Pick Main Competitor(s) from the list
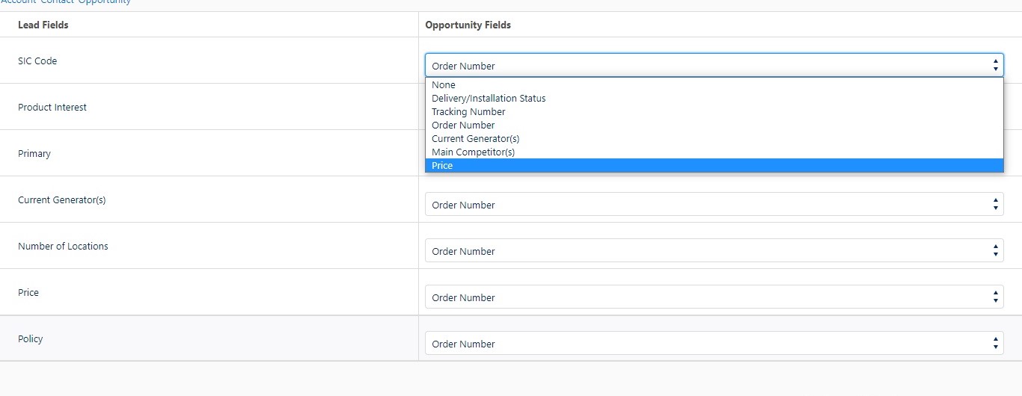This screenshot has width=1022, height=396. [473, 152]
